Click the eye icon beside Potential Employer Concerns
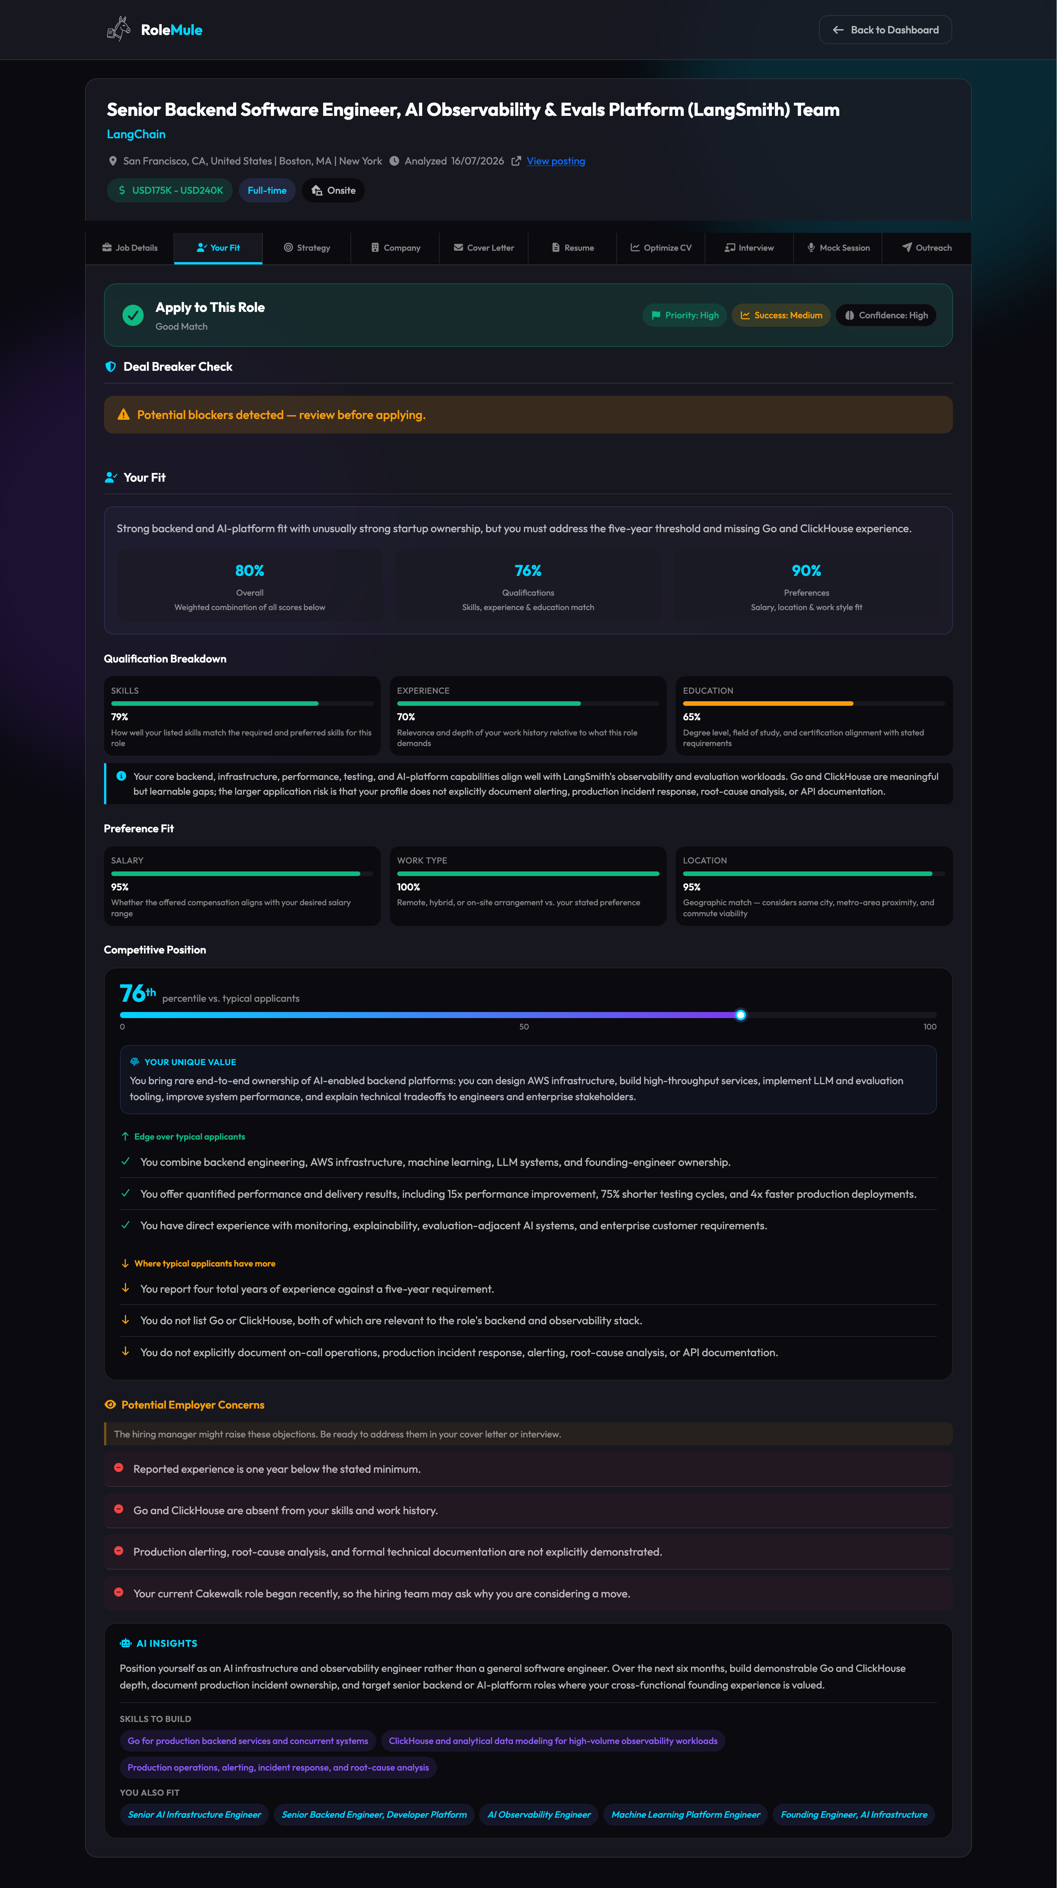Viewport: 1057px width, 1888px height. tap(110, 1405)
